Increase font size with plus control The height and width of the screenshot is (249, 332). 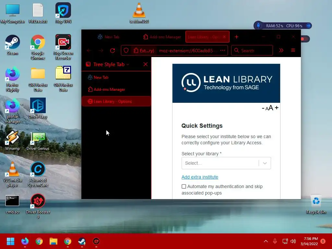[x=277, y=108]
